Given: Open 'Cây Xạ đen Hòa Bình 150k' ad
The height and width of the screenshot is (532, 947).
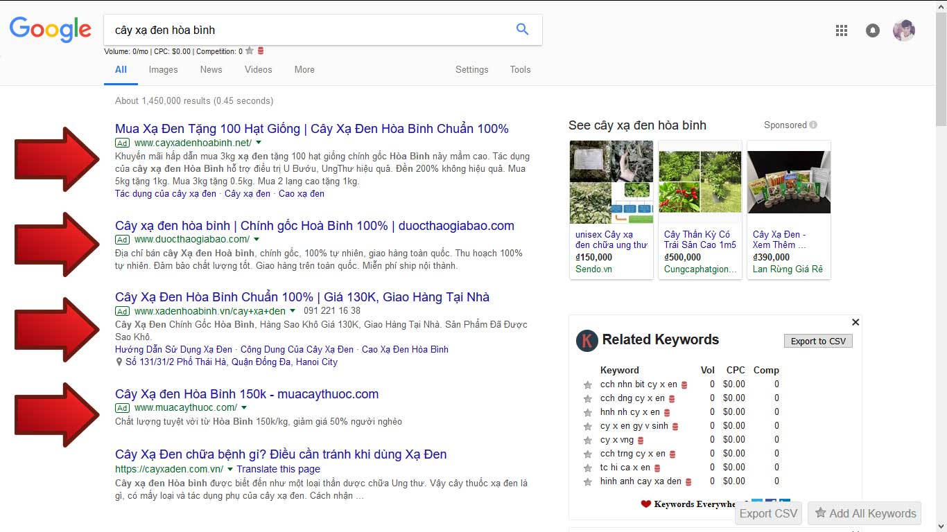Looking at the screenshot, I should click(247, 394).
